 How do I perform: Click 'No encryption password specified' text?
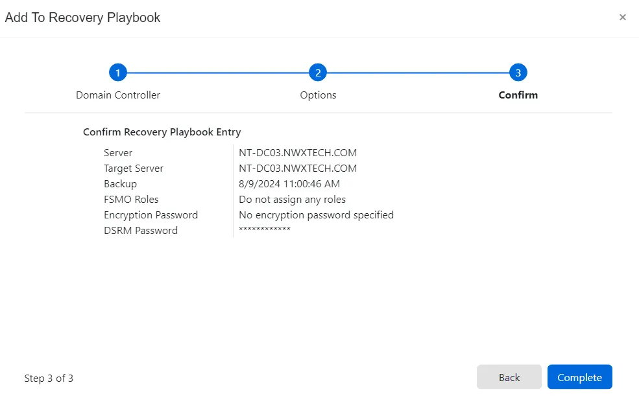coord(316,215)
